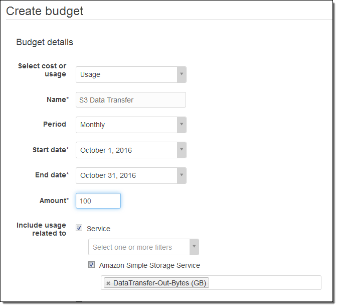Uncheck the Service checkbox

coord(79,228)
